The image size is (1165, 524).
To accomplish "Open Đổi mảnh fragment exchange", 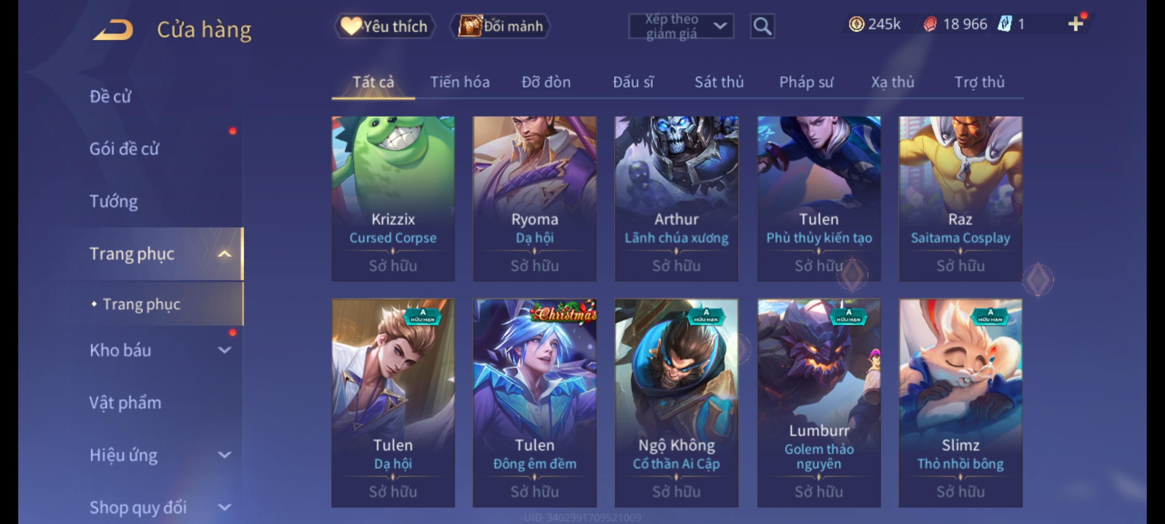I will 500,26.
